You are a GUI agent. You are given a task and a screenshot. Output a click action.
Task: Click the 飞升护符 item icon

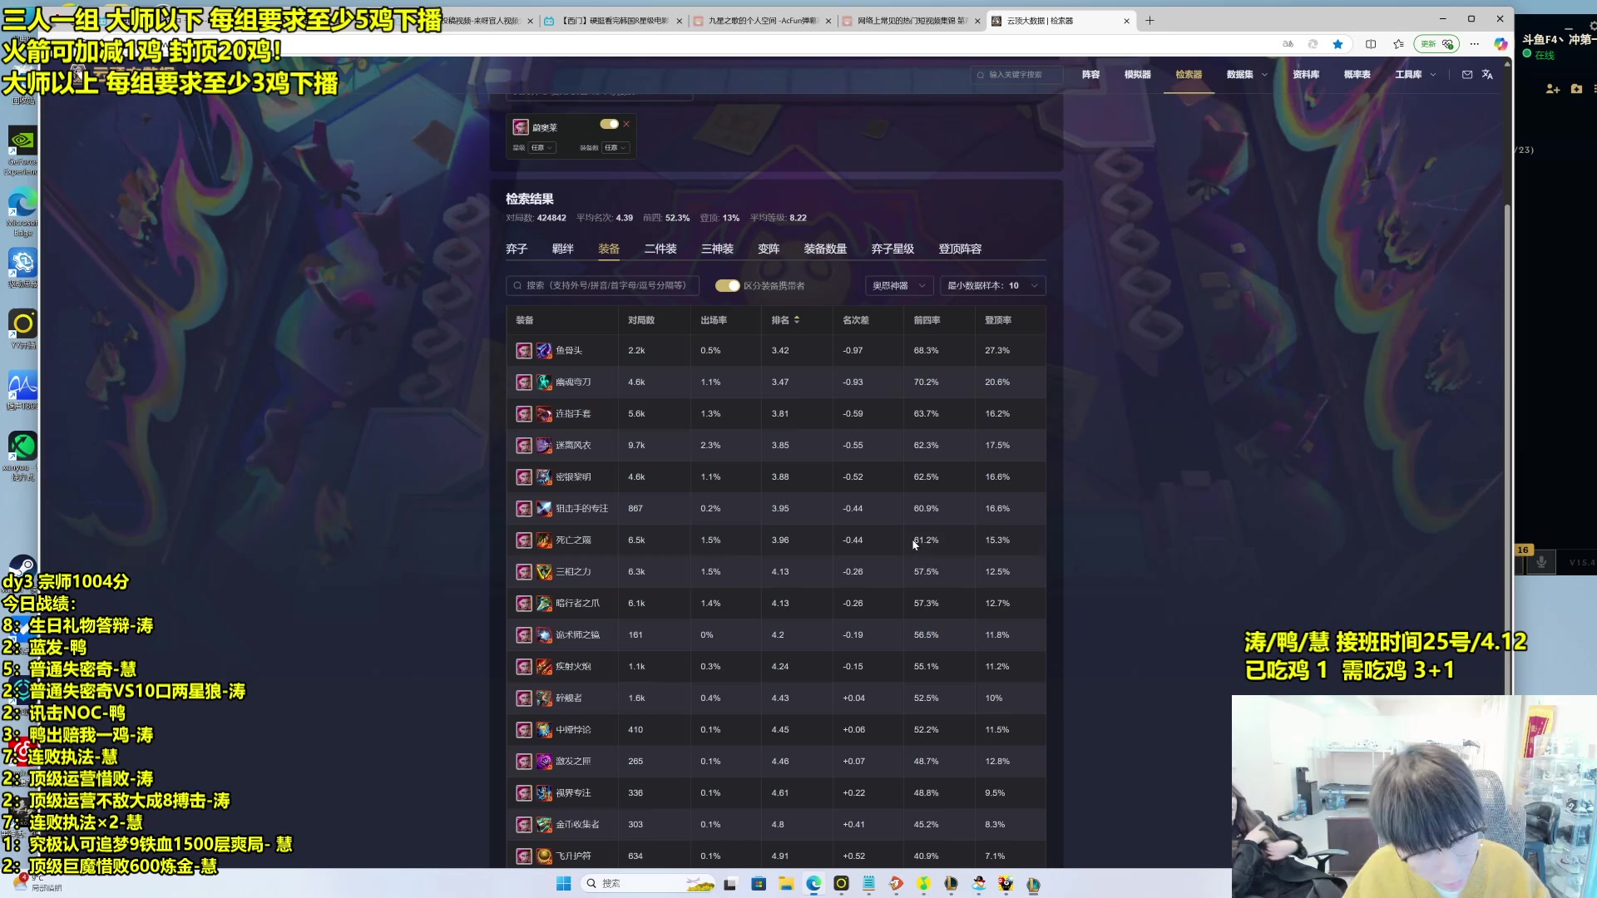[544, 856]
